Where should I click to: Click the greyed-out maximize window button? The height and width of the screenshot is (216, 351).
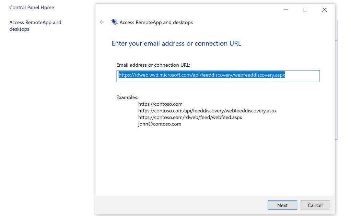pos(305,10)
